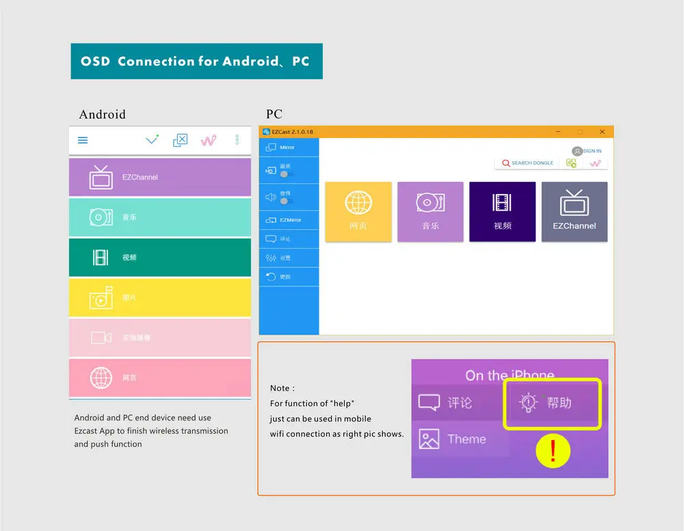This screenshot has width=684, height=531.
Task: Click the "EZCast 2.1.0.18" title text
Action: pos(292,132)
